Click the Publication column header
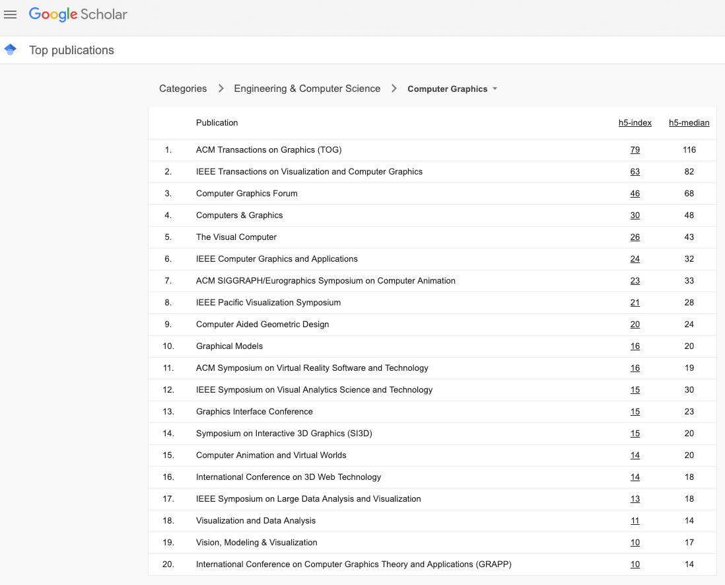 (x=217, y=123)
